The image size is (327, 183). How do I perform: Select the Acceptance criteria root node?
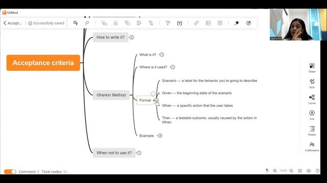pos(43,63)
